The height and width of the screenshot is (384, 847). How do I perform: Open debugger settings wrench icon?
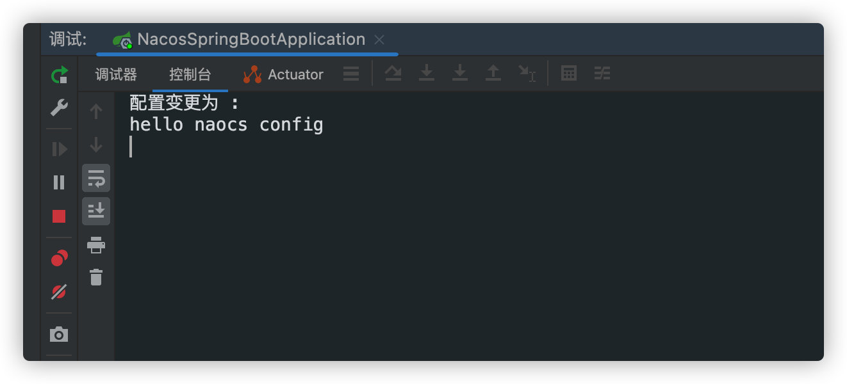point(59,108)
